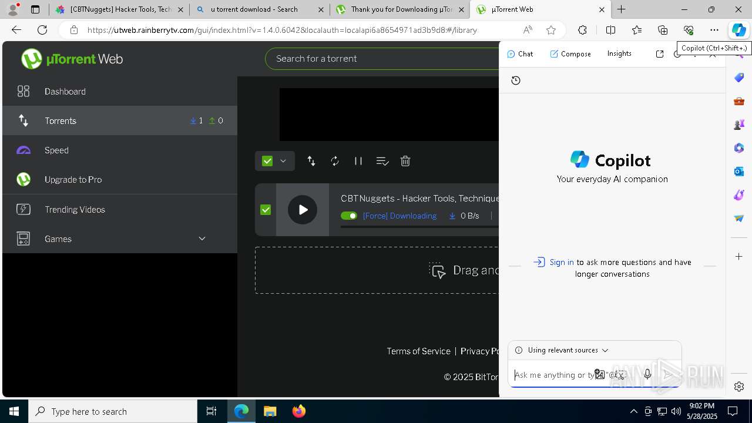This screenshot has width=752, height=423.
Task: Open Firefox from taskbar
Action: pos(299,411)
